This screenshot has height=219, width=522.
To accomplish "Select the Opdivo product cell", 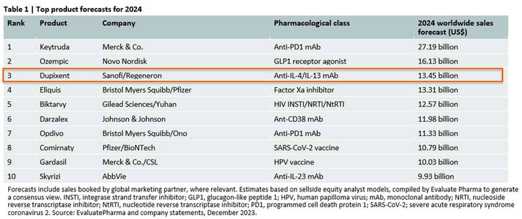I will pos(51,133).
